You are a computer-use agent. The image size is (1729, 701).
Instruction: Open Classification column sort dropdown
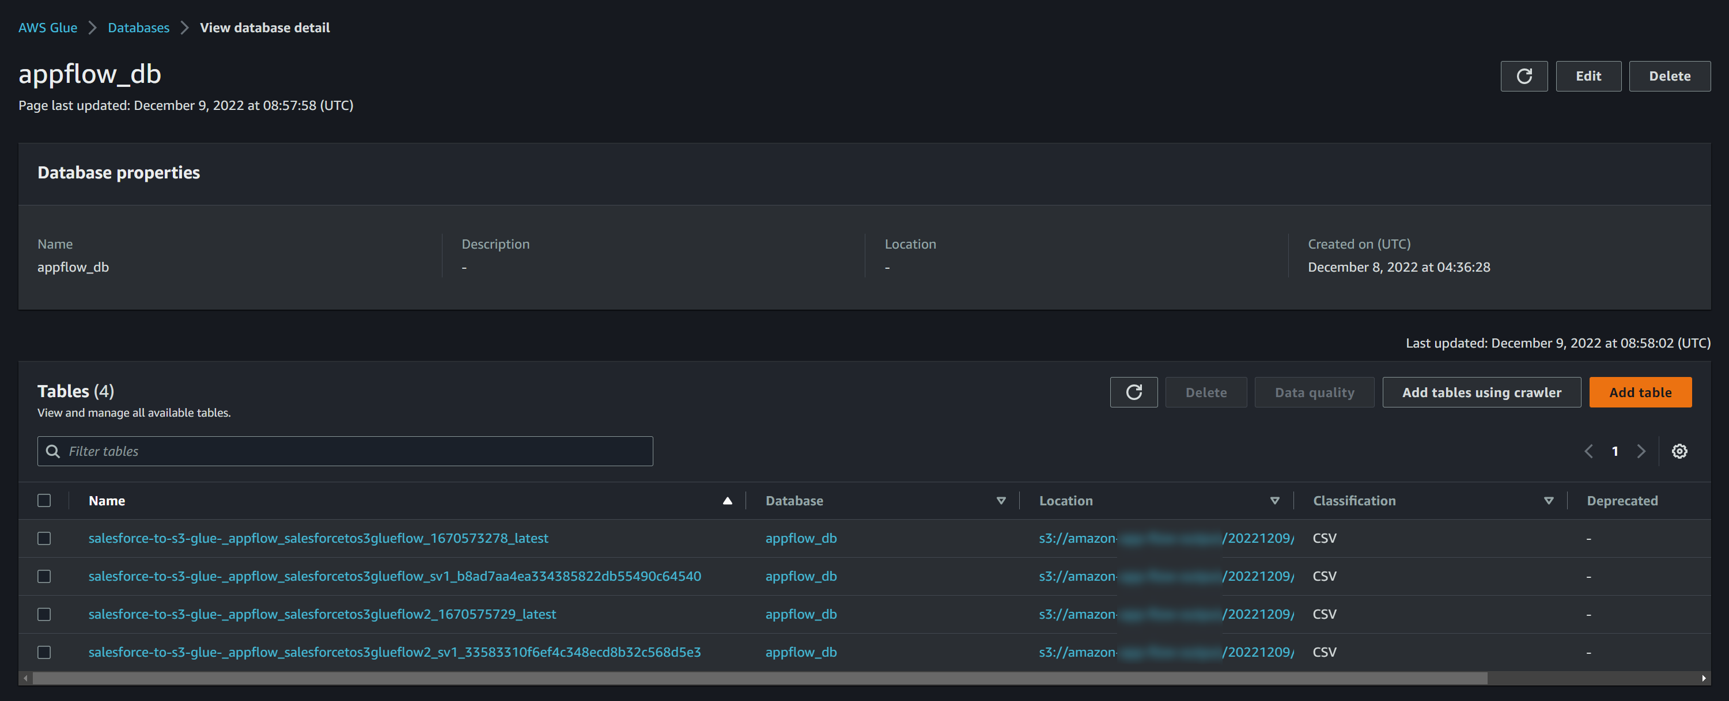1549,501
